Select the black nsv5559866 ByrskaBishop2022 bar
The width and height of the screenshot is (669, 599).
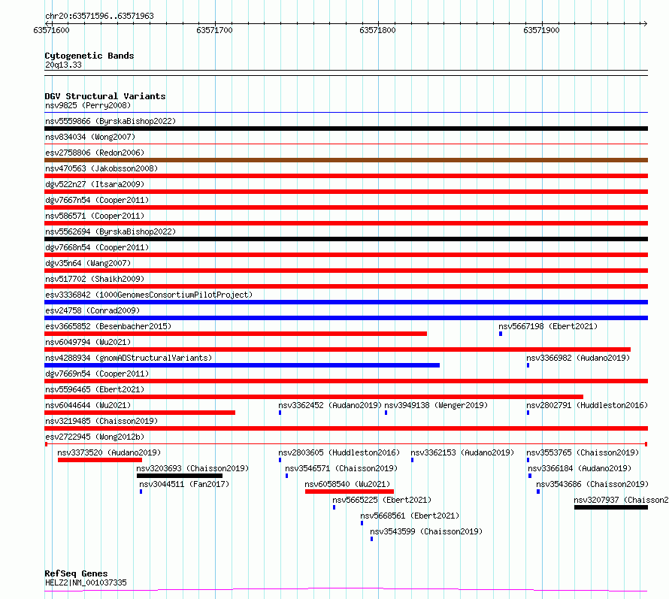point(346,129)
